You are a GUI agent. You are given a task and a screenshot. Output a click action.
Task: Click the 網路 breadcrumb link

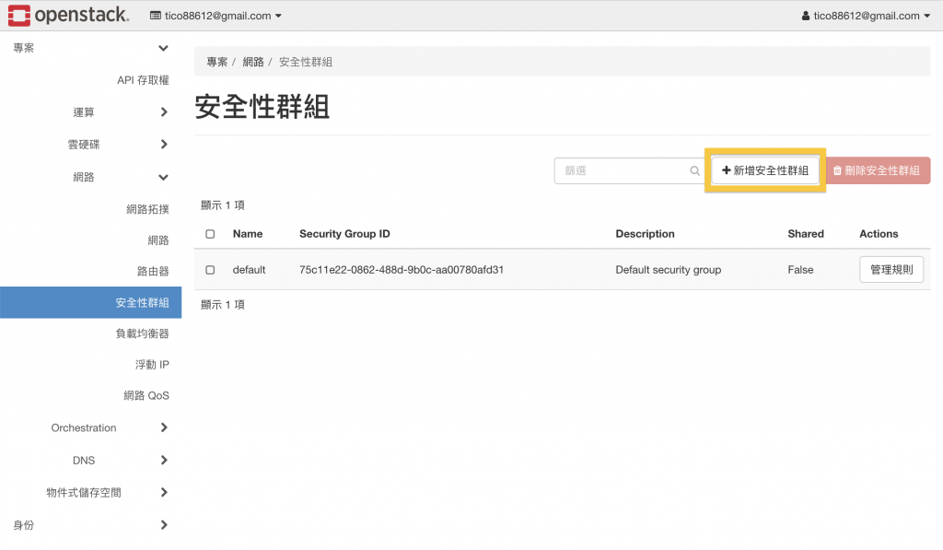[253, 62]
